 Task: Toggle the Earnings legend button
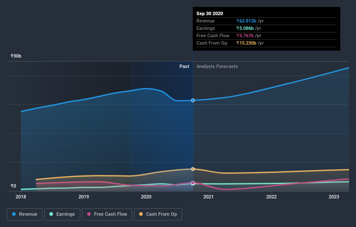62,214
